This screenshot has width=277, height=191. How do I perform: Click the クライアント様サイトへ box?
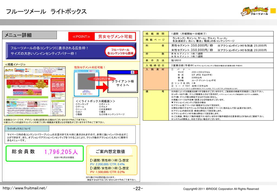(123, 83)
